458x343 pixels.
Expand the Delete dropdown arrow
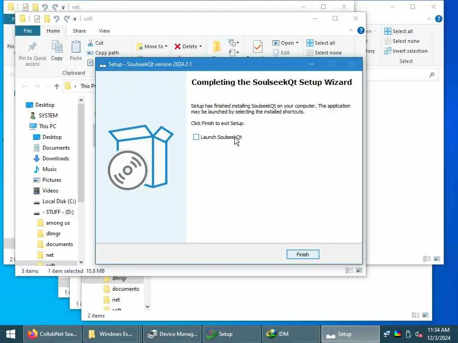pos(200,46)
